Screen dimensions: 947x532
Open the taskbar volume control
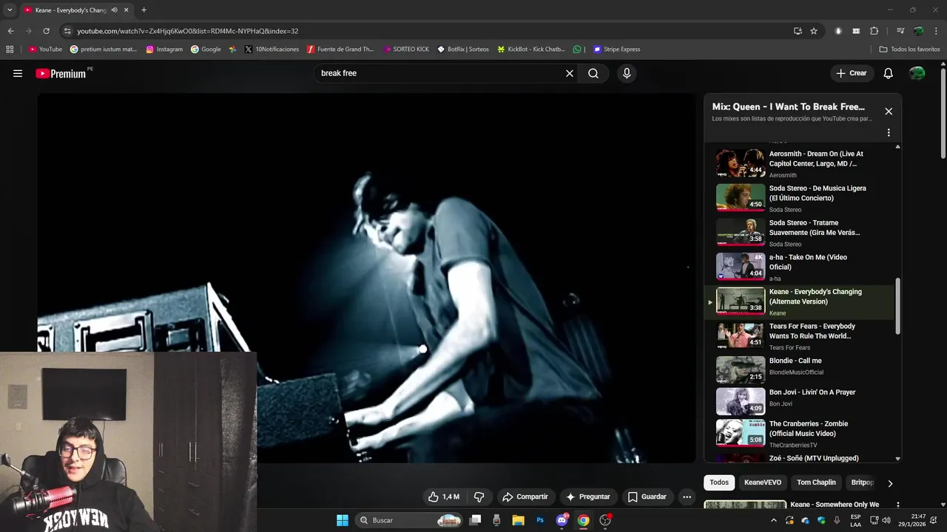886,520
